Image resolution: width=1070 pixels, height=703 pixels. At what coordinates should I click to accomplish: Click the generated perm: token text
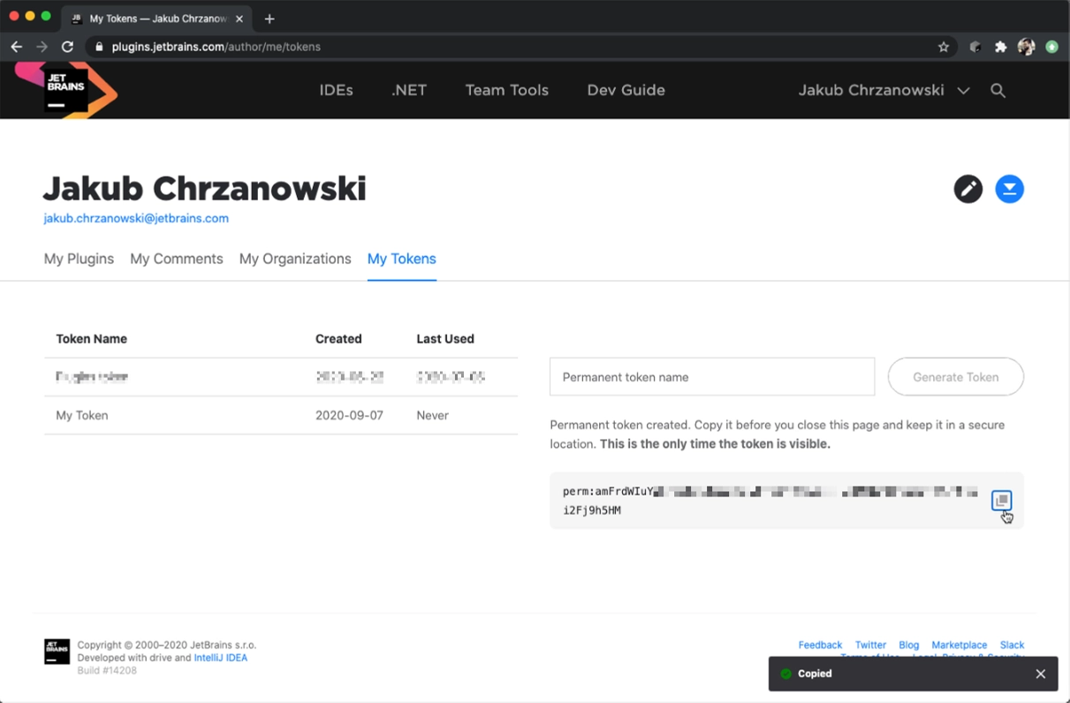[x=770, y=501]
